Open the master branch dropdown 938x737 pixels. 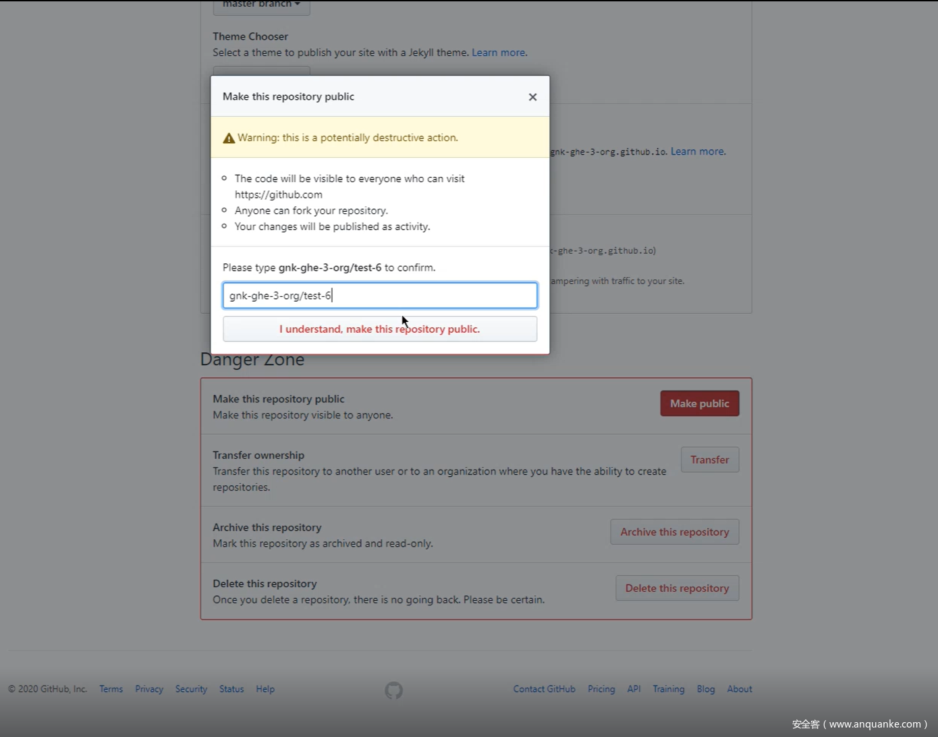click(262, 5)
